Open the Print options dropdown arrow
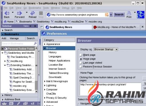 135,13
